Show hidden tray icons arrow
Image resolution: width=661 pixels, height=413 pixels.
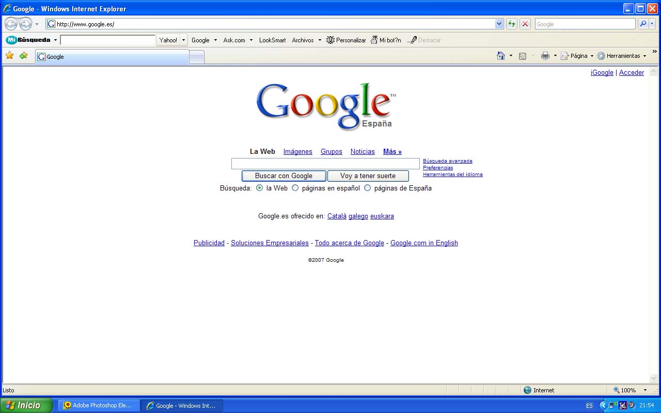[603, 405]
